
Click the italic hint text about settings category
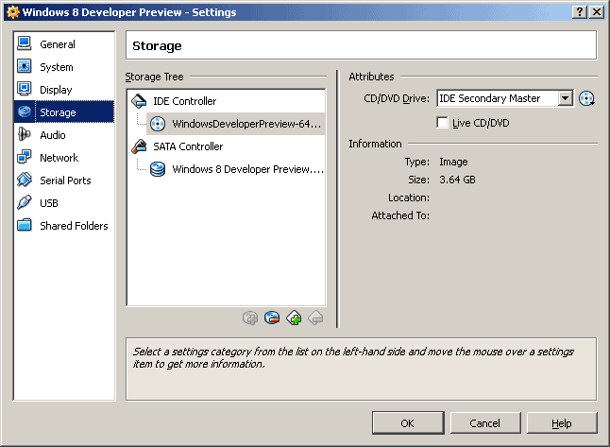(x=353, y=357)
